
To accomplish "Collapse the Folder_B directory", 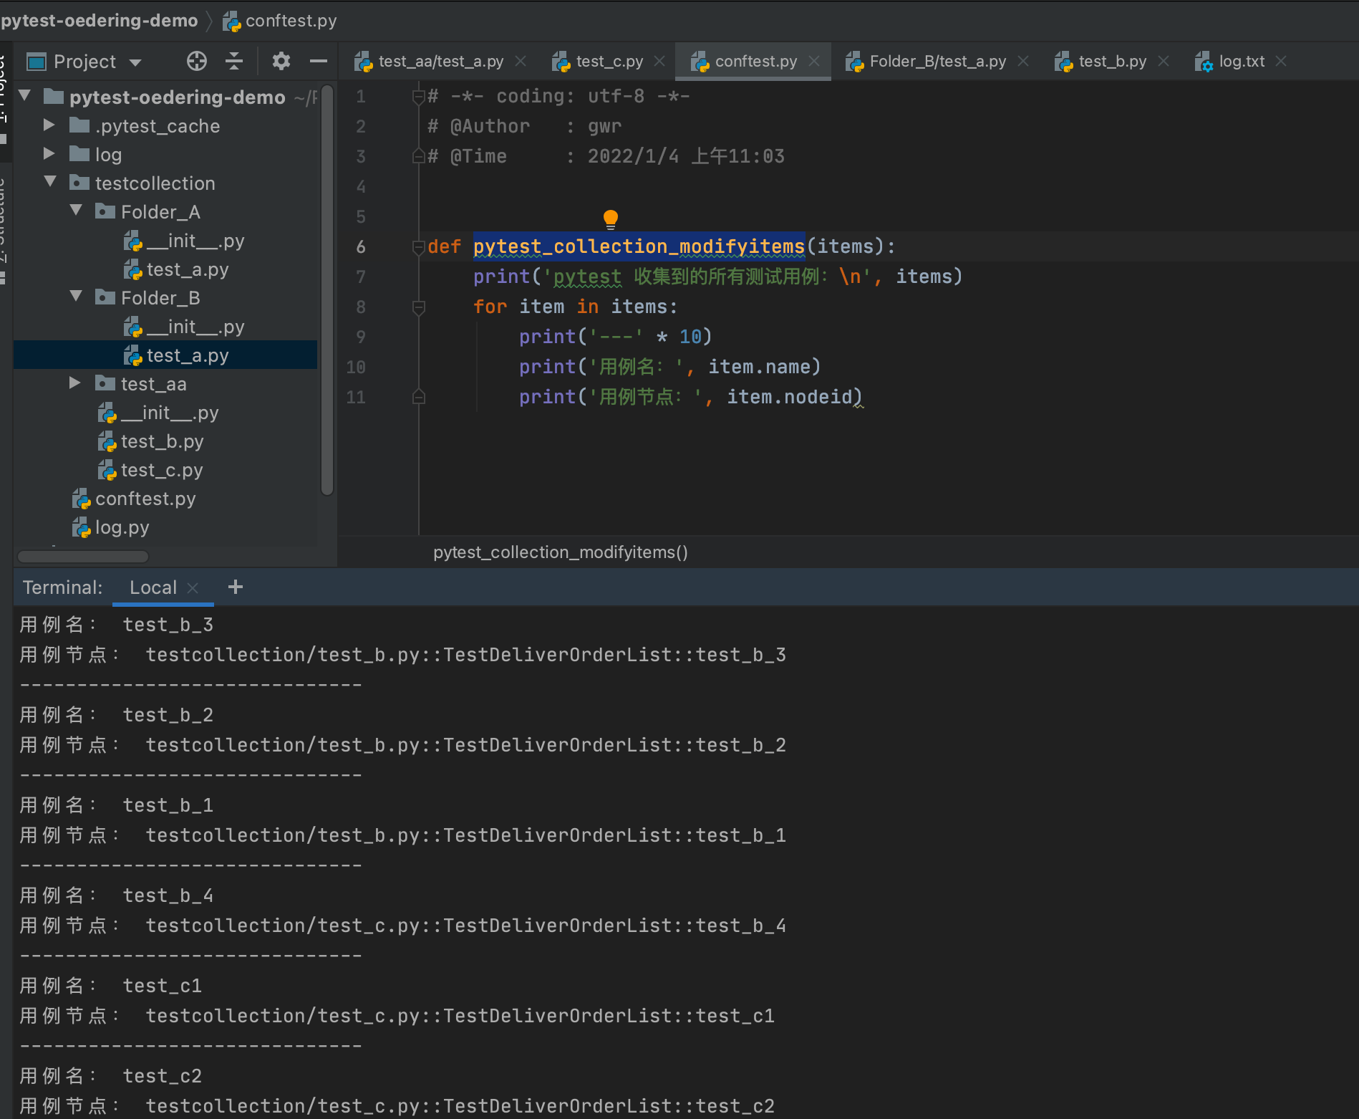I will (76, 297).
